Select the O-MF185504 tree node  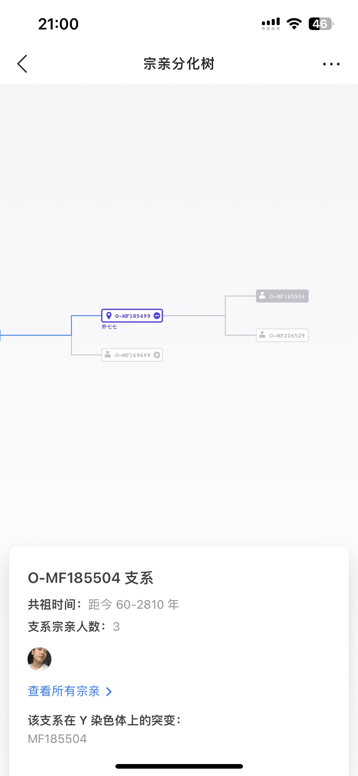[282, 296]
